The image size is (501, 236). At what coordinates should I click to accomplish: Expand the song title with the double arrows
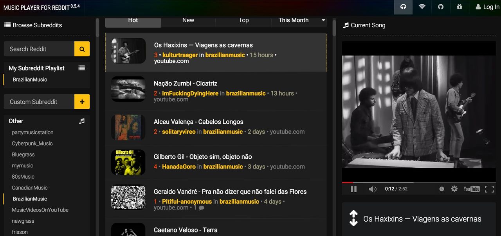(x=353, y=218)
